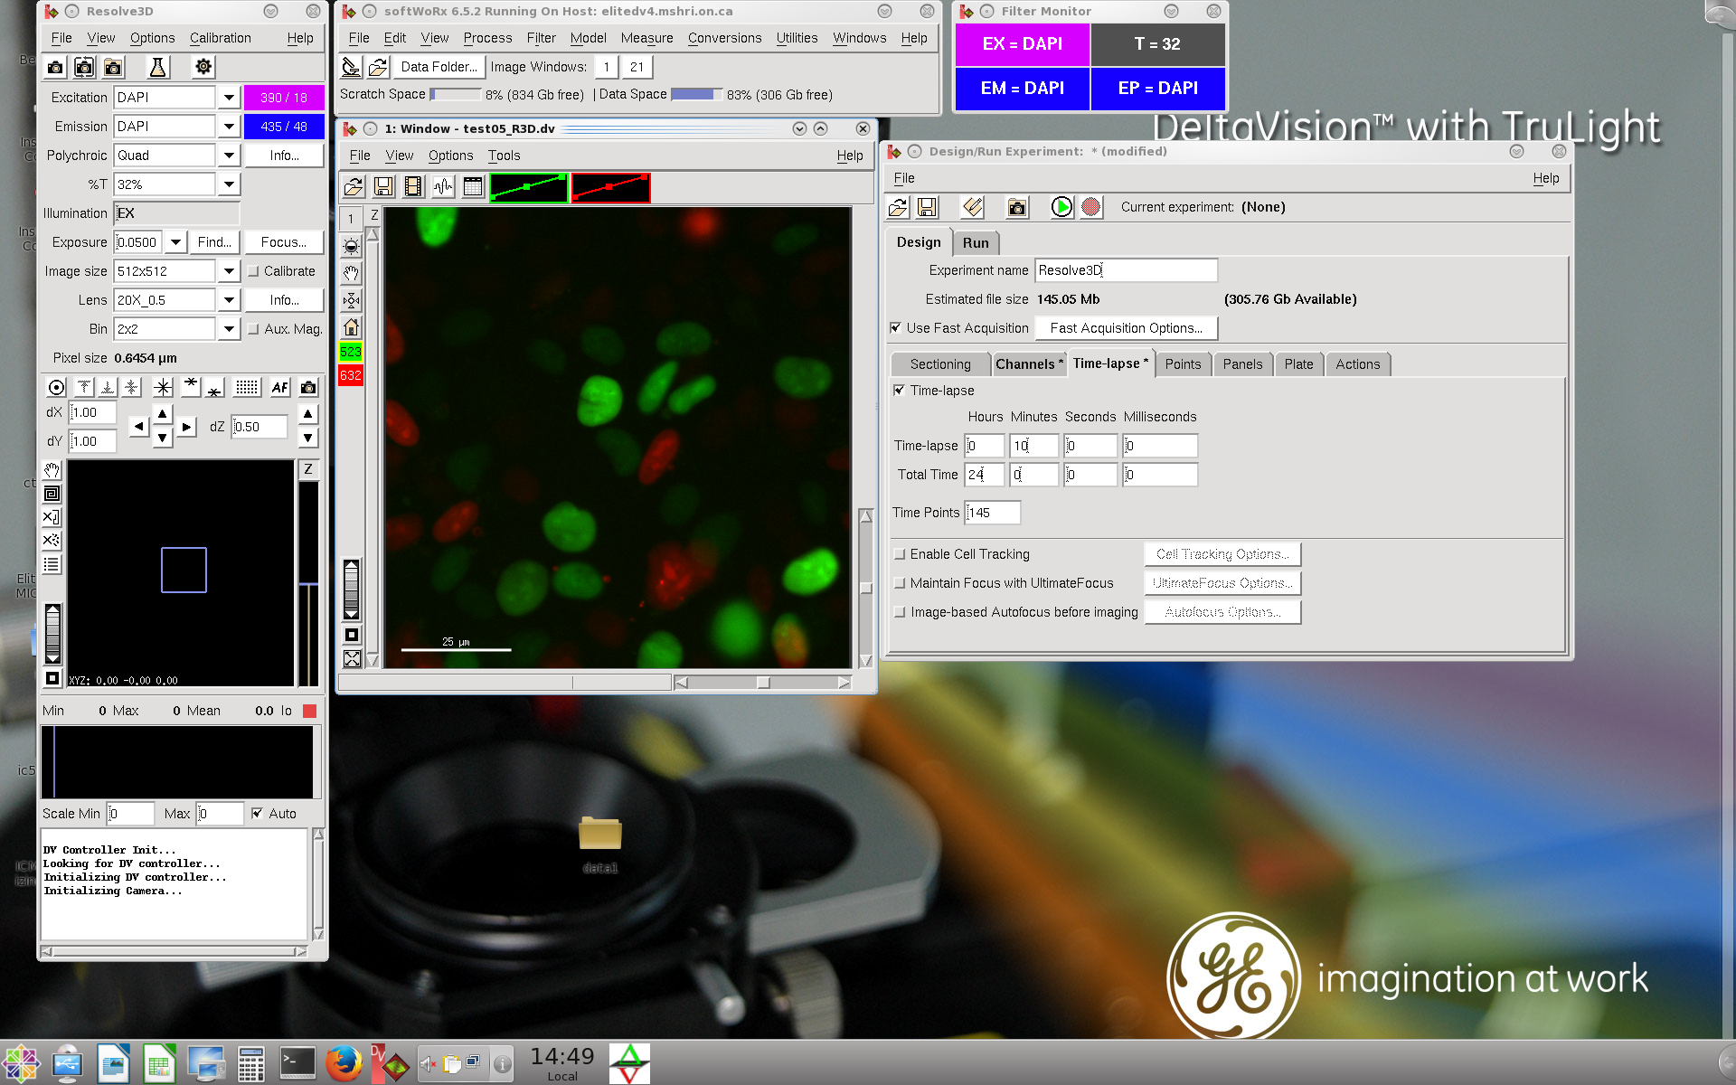This screenshot has width=1736, height=1085.
Task: Open the Process menu in softWoRx
Action: [487, 38]
